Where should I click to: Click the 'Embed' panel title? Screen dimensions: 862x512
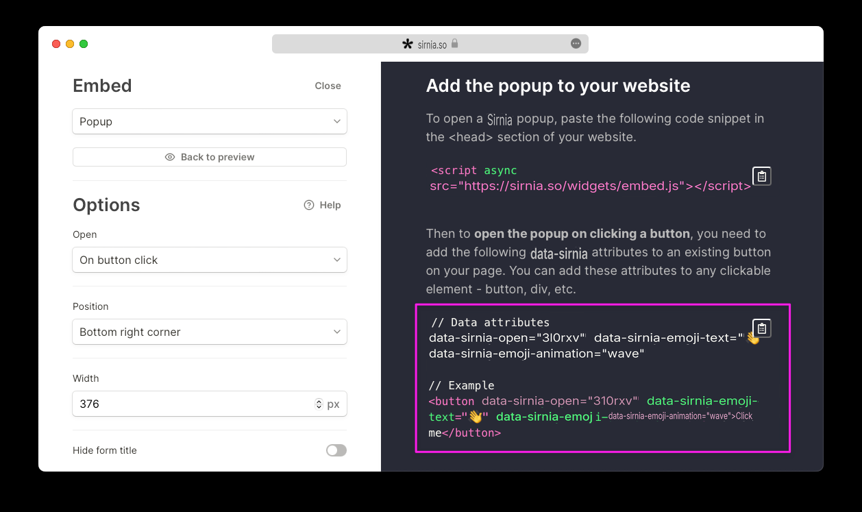(102, 86)
